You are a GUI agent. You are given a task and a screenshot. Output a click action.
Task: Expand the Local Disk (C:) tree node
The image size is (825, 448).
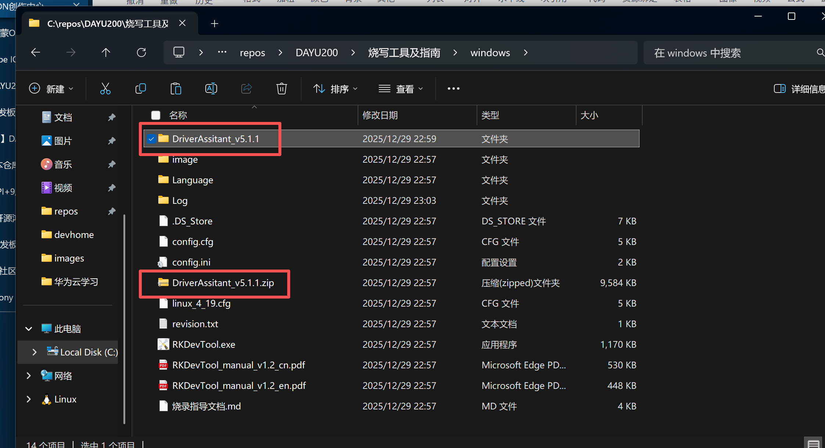35,352
